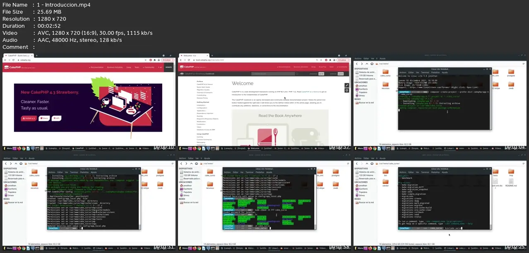
Task: Click Install 4.3 button in 00:00:10 frame
Action: pos(29,118)
